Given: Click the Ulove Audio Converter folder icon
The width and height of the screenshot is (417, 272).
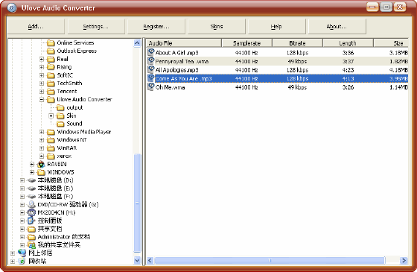Looking at the screenshot, I should click(51, 100).
